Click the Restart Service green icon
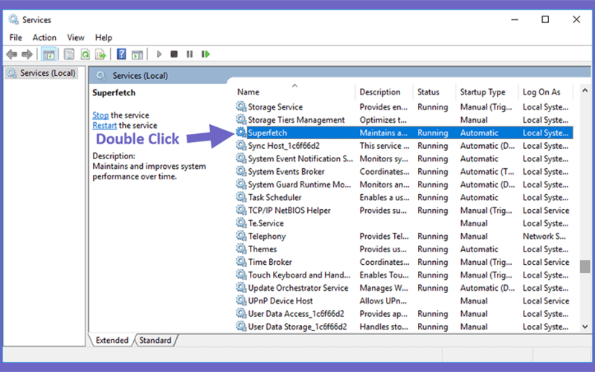This screenshot has height=372, width=595. point(206,54)
